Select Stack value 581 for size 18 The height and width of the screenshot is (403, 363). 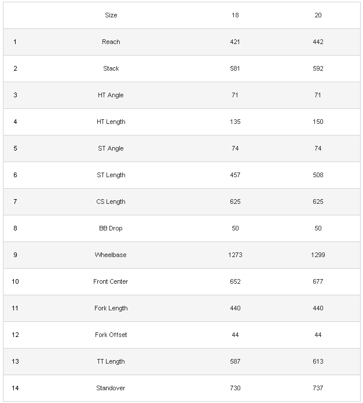(x=235, y=68)
